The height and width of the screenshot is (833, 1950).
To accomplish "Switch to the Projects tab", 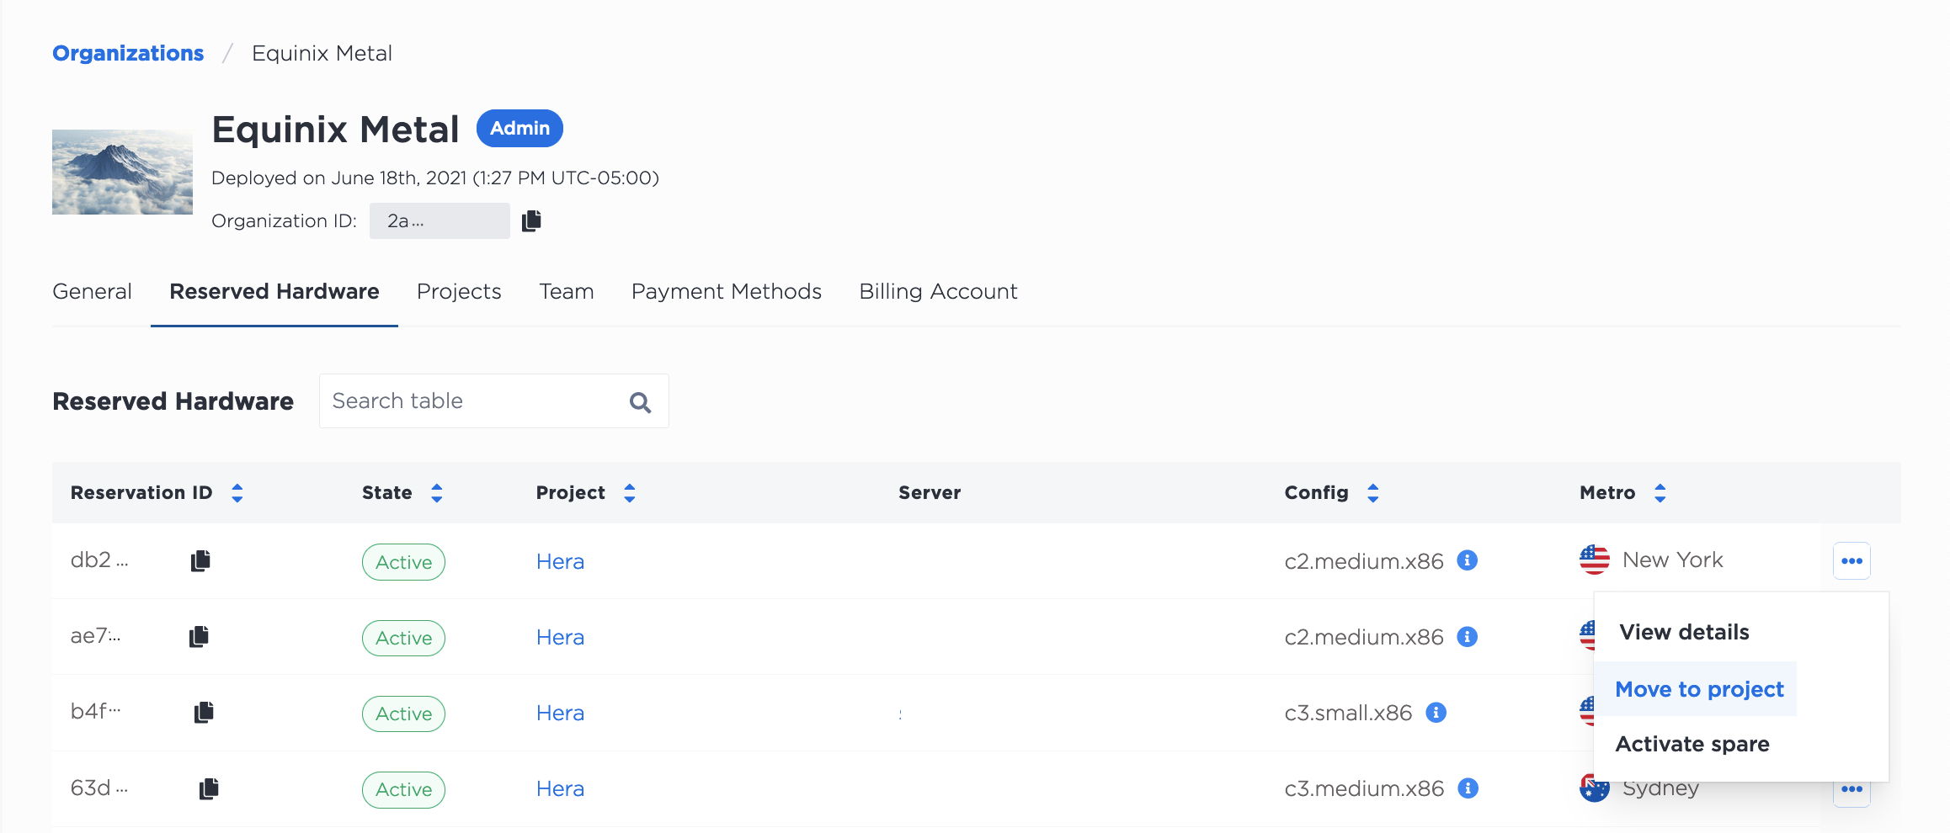I will pyautogui.click(x=459, y=291).
